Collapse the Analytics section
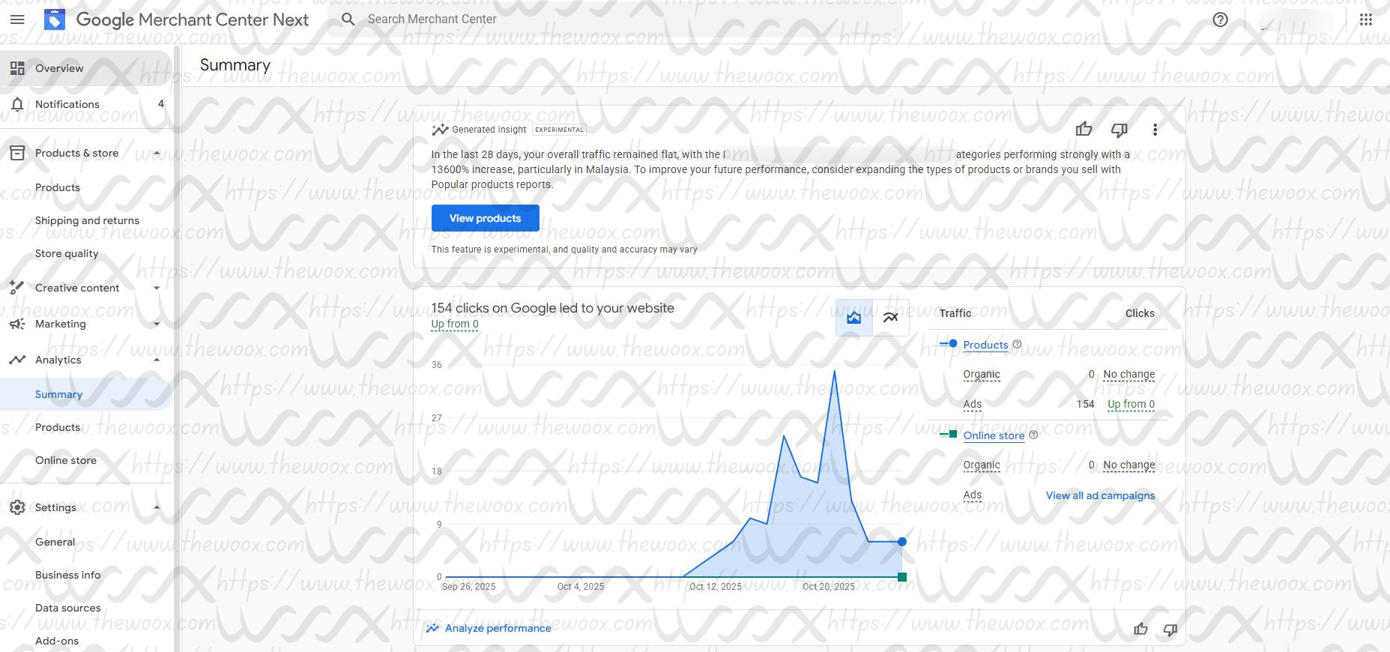 pos(157,360)
